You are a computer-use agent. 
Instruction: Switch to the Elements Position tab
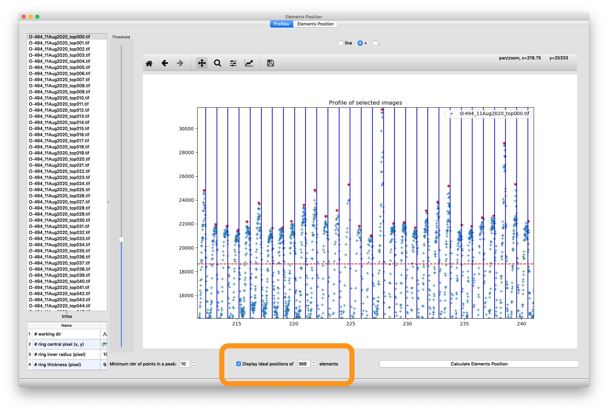(x=315, y=24)
